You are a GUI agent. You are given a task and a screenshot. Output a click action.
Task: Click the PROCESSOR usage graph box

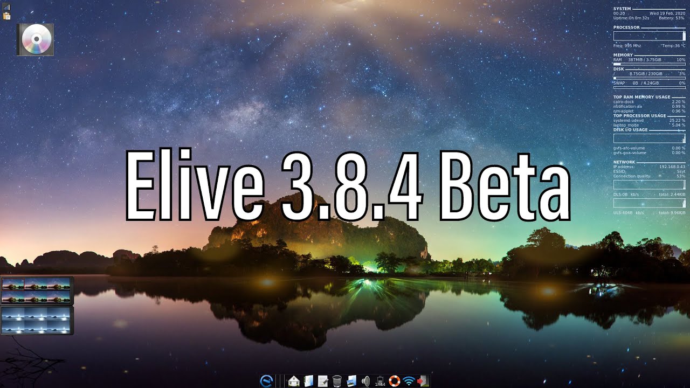[650, 36]
